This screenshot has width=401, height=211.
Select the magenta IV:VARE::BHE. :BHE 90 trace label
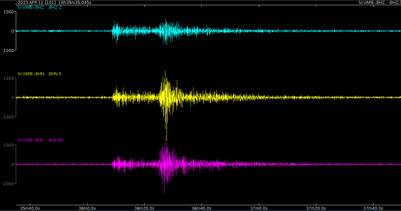[40, 140]
